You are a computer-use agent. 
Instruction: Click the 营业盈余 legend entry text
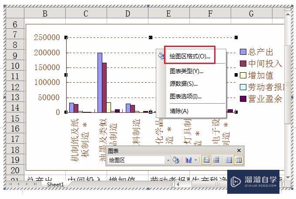pyautogui.click(x=265, y=99)
